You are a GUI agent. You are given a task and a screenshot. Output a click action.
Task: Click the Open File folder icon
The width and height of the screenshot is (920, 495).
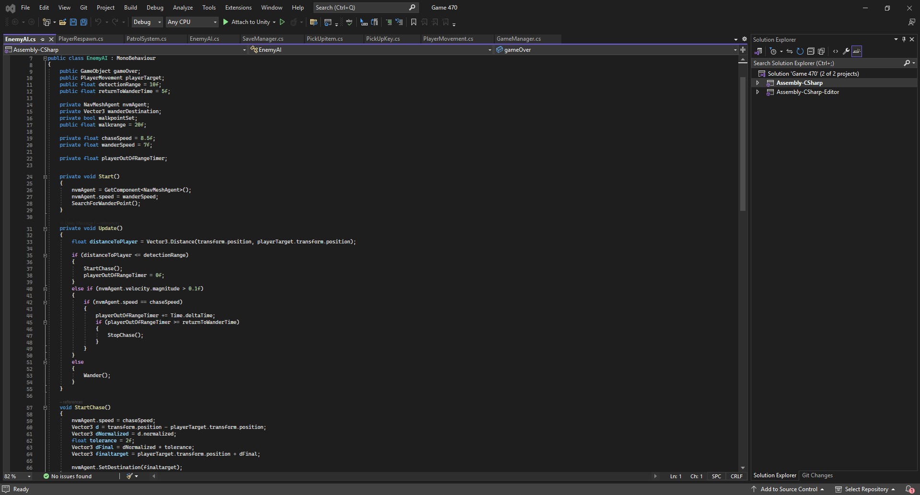(x=62, y=22)
